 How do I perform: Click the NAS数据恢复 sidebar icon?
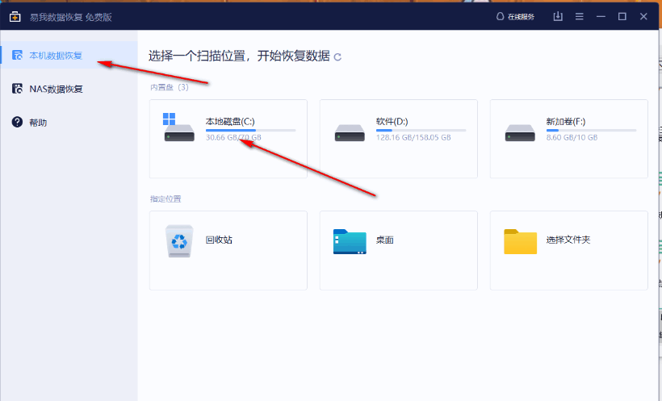point(17,88)
